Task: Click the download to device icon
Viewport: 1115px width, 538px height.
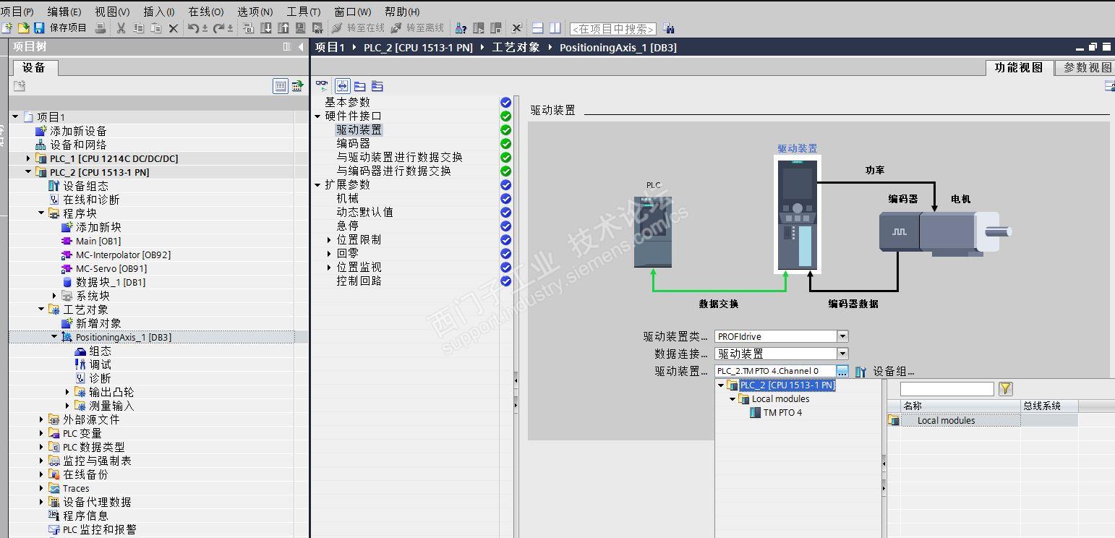Action: click(265, 28)
